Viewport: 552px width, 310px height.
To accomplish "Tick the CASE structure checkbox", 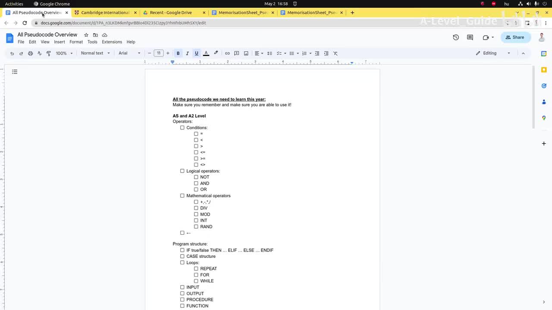I will (182, 256).
